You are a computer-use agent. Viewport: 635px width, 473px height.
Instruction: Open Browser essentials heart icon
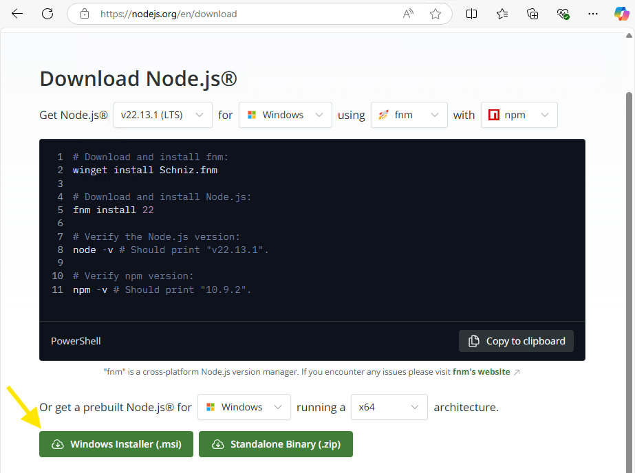[563, 14]
